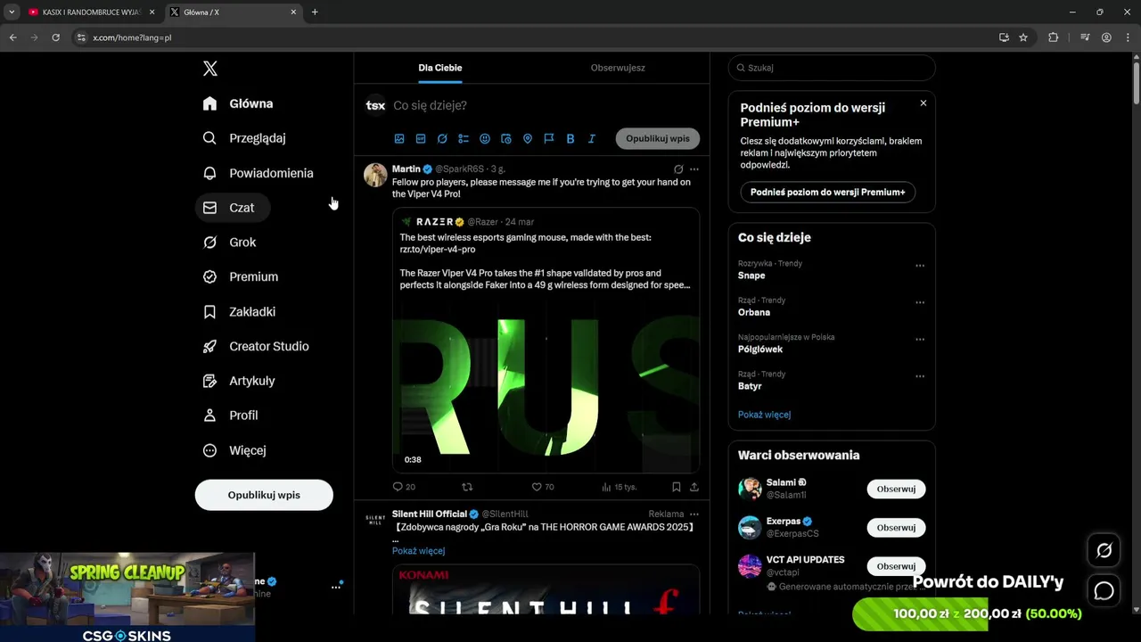1141x642 pixels.
Task: Open Przeglądaj explore page
Action: tap(244, 138)
